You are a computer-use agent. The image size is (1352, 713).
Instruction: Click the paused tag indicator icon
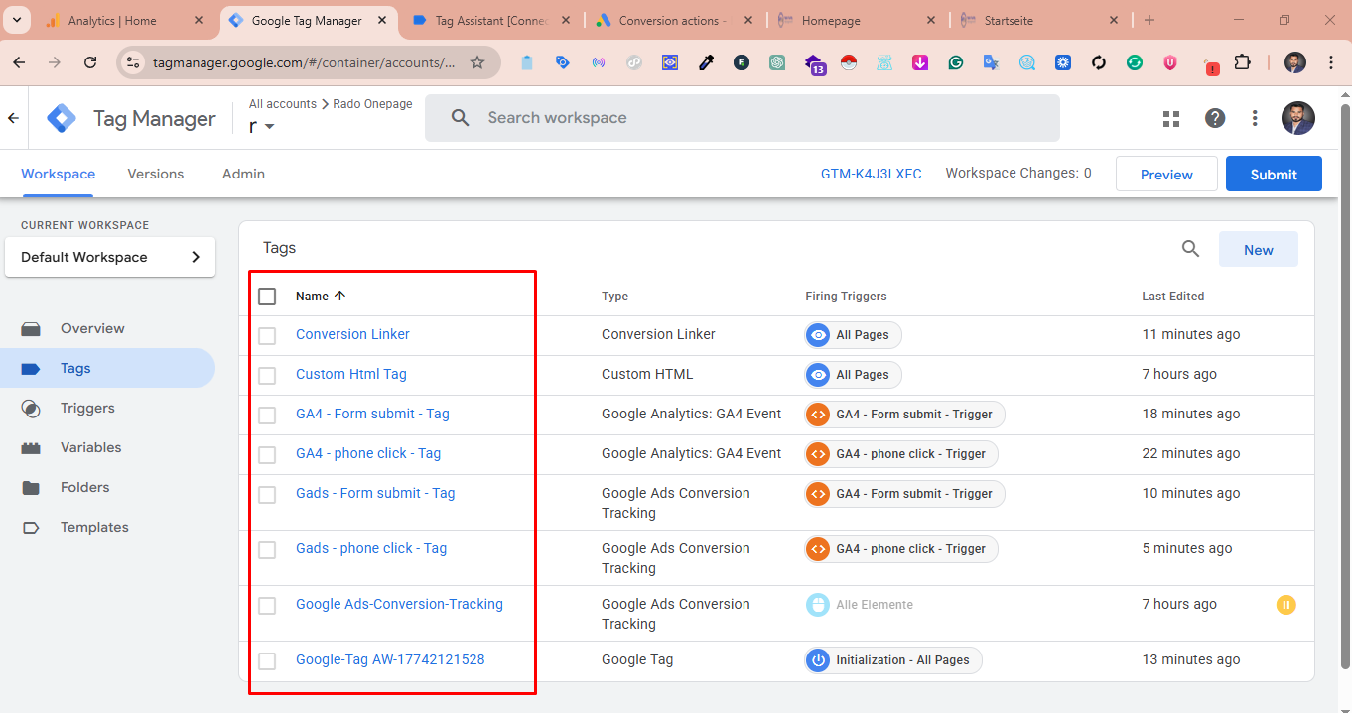(x=1286, y=604)
